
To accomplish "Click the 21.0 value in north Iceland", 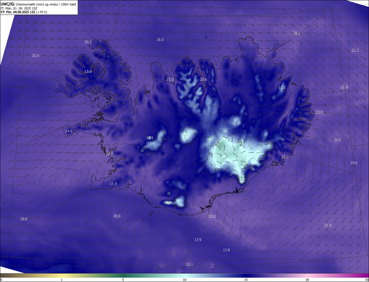I will [170, 80].
